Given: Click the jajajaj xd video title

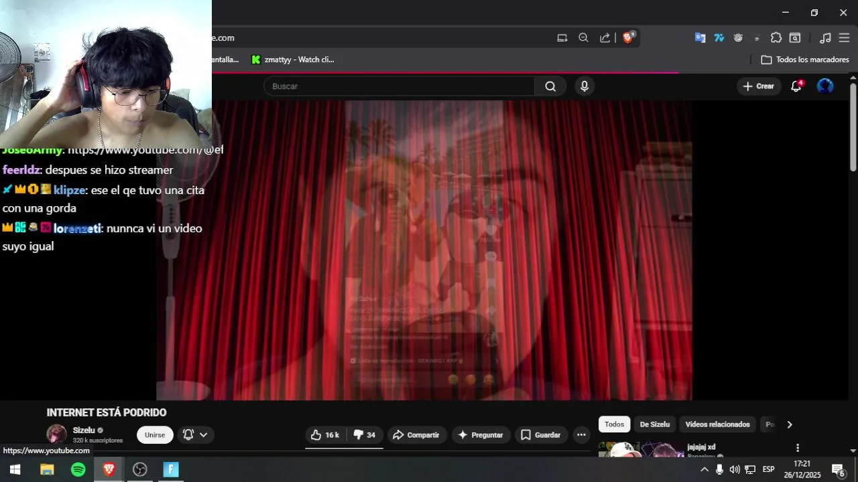Looking at the screenshot, I should pyautogui.click(x=701, y=447).
